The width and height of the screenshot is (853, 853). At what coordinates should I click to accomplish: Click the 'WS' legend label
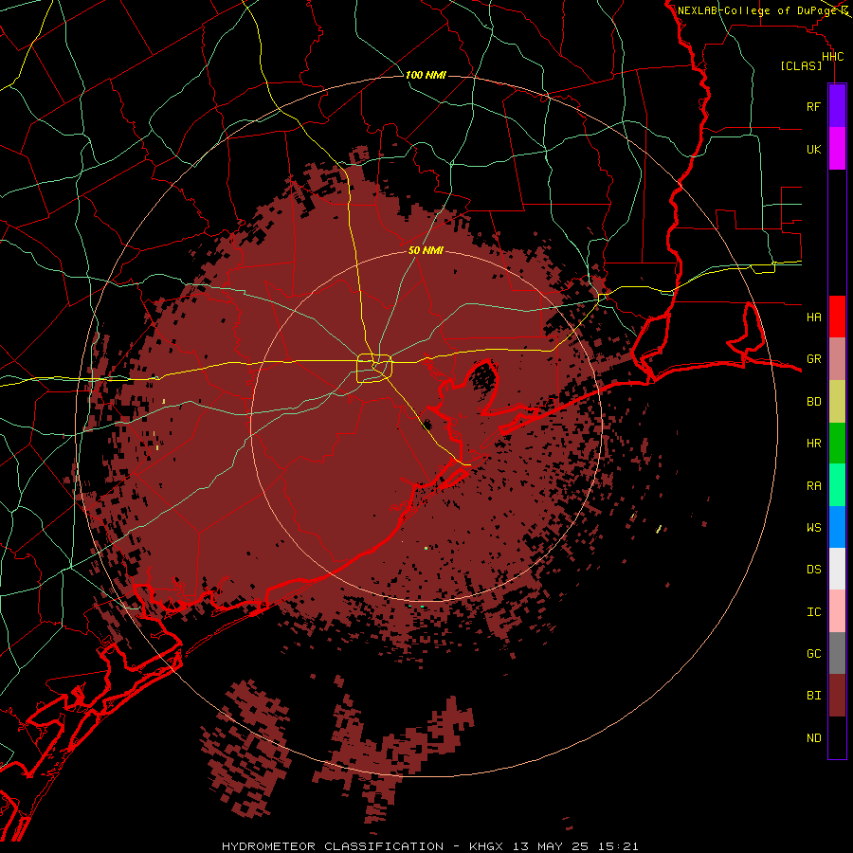point(813,527)
